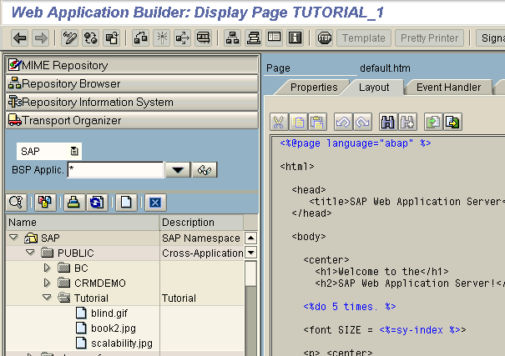Click the Help info icon
This screenshot has width=505, height=356.
pyautogui.click(x=295, y=38)
